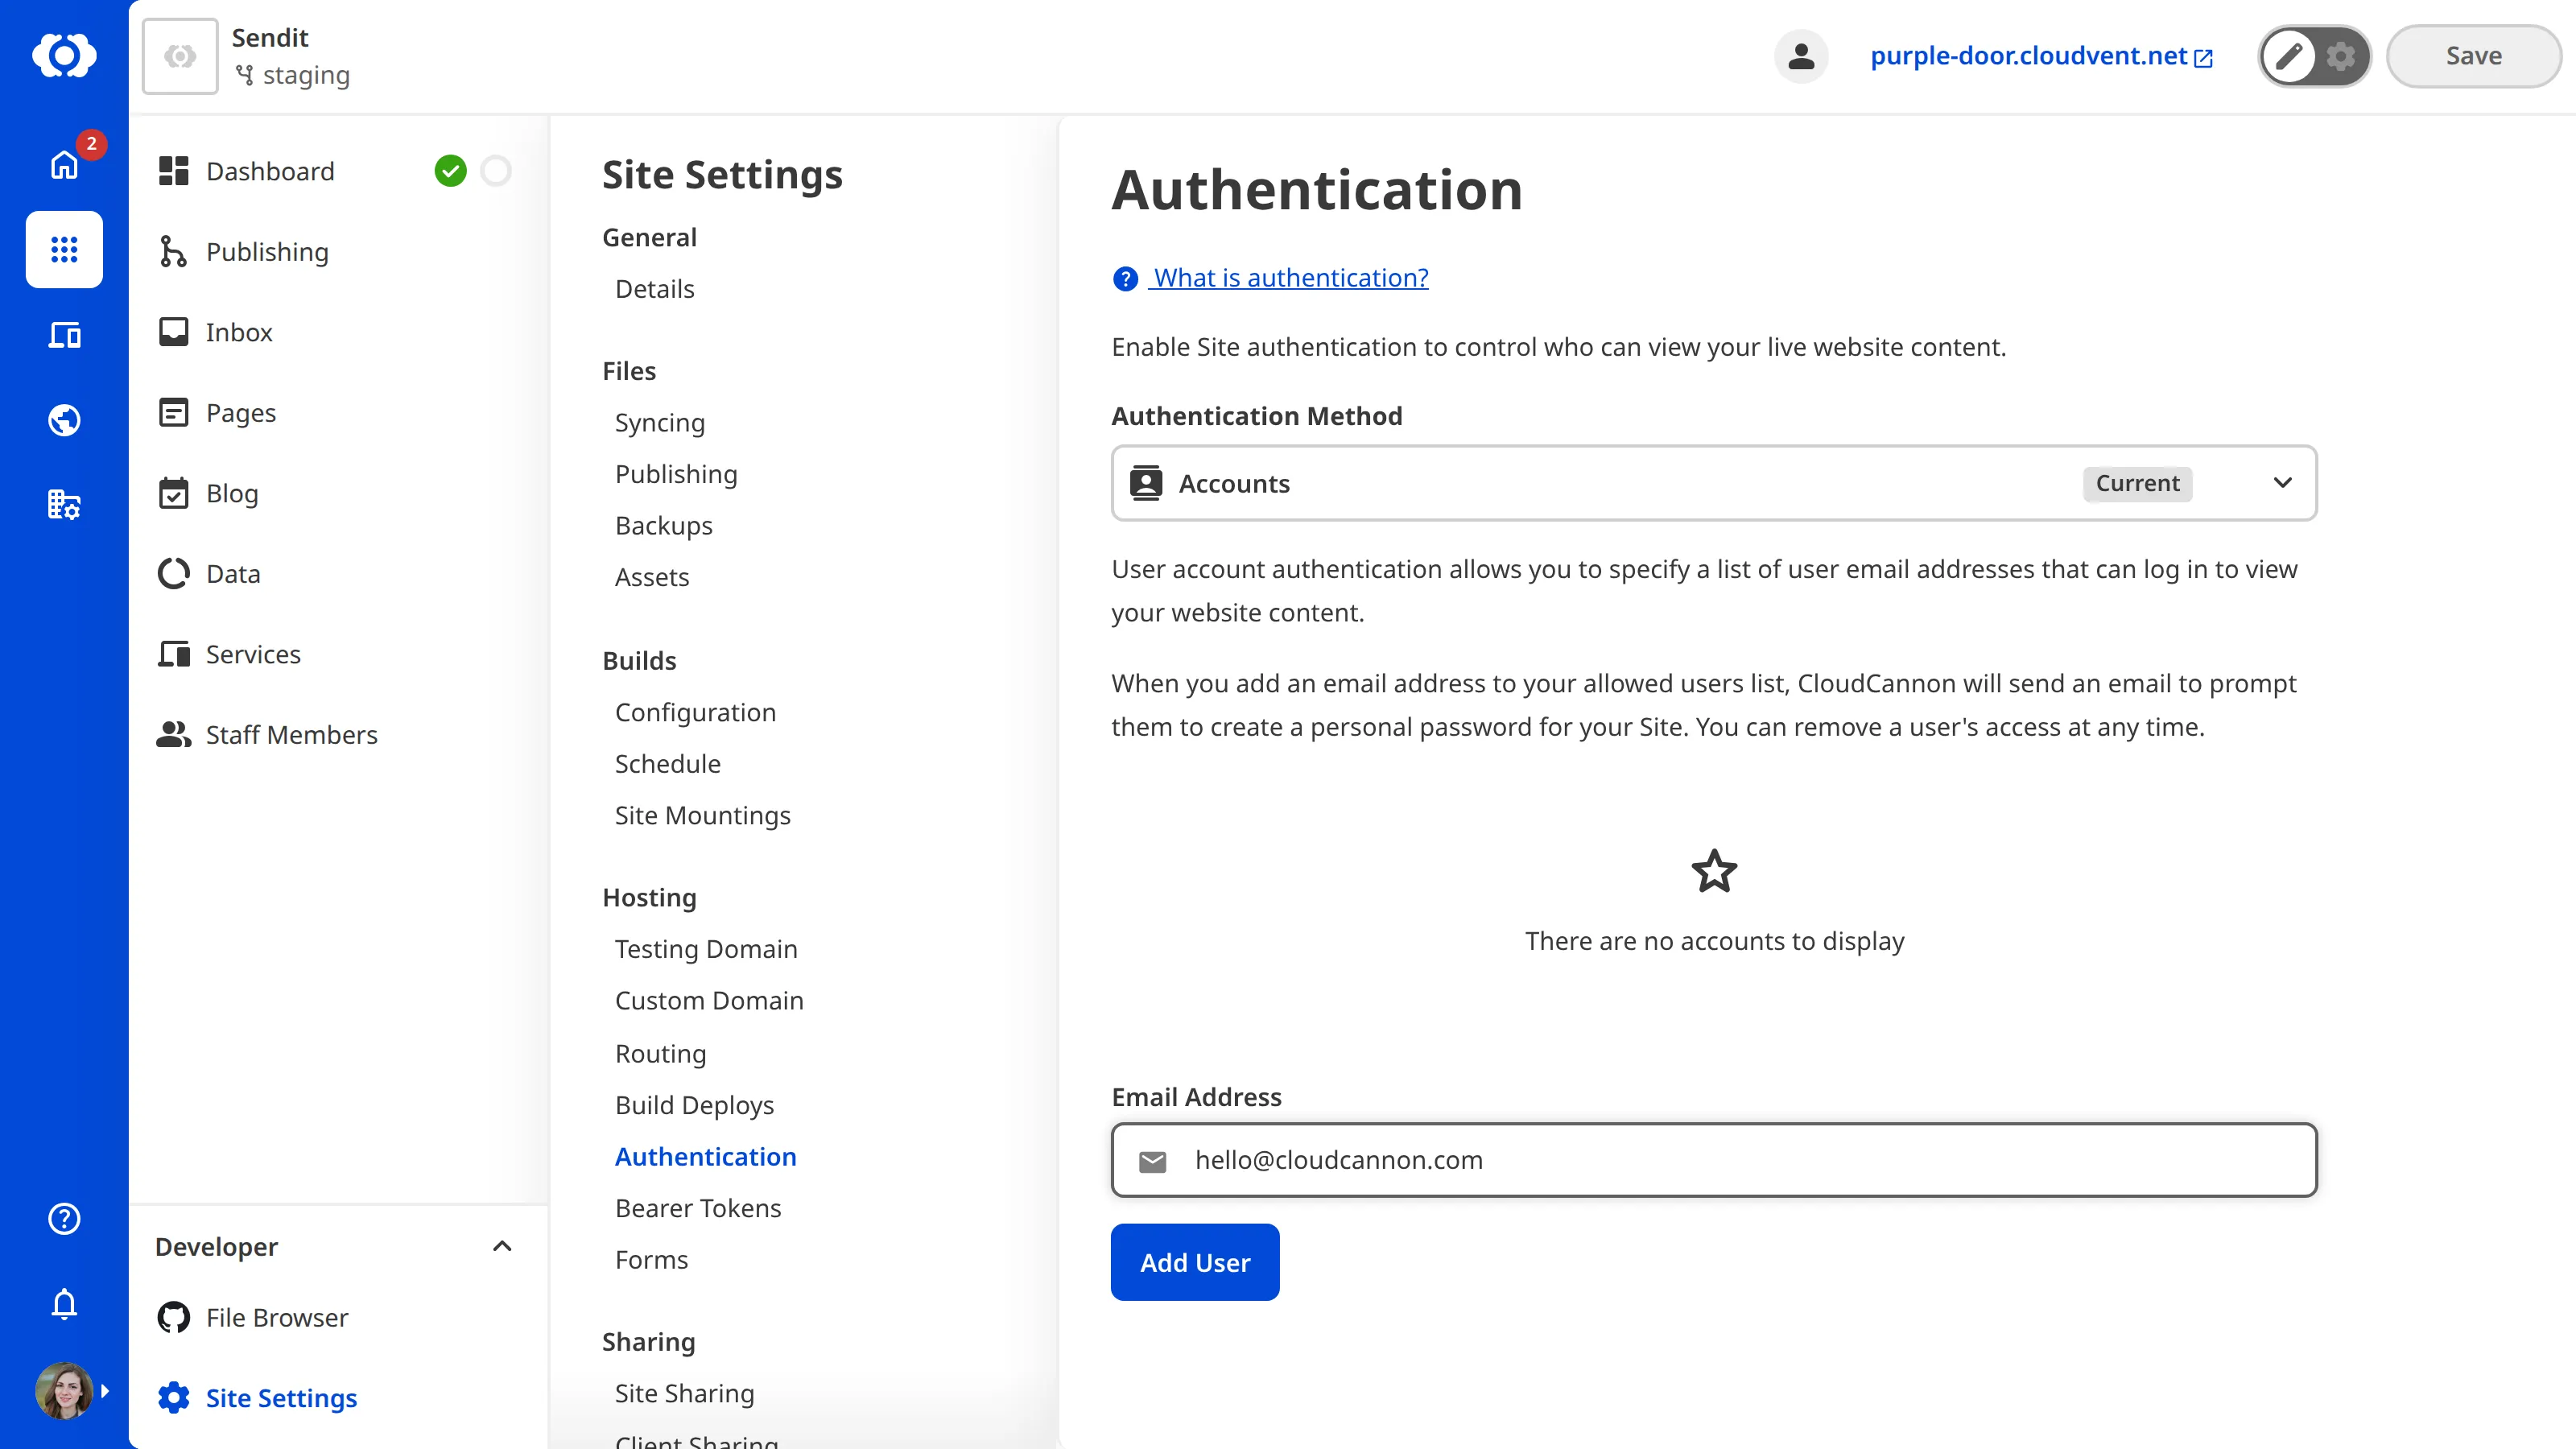Click the 'There are no accounts to display' message
Screen dimensions: 2576x1449
1714,941
